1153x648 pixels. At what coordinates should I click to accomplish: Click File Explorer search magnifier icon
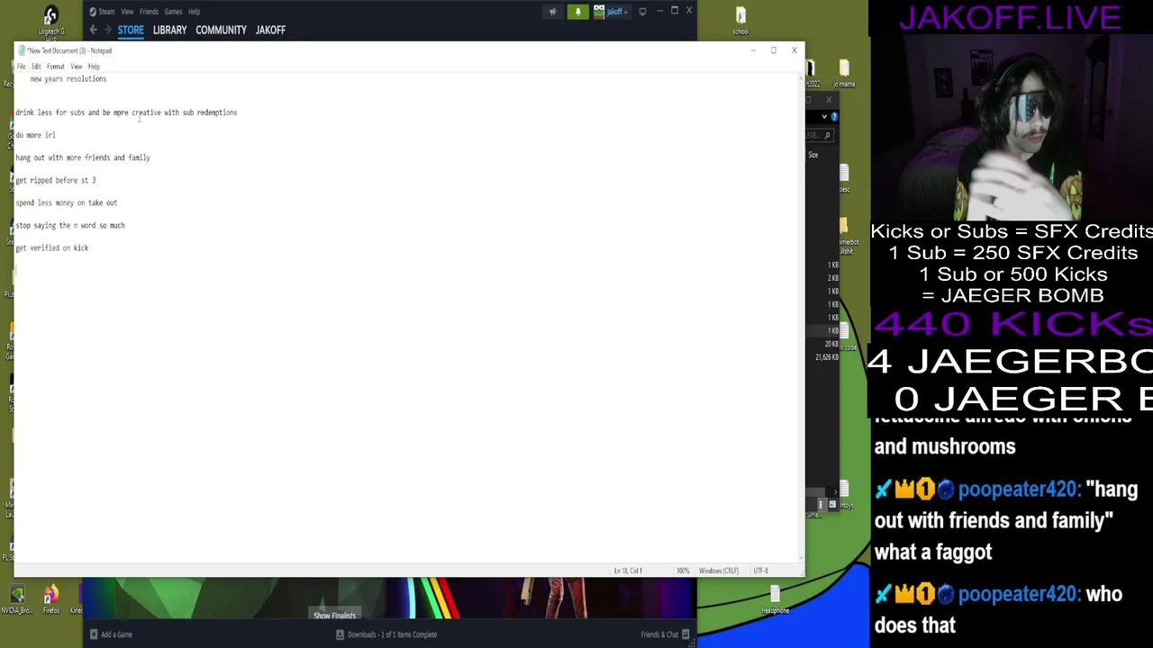pyautogui.click(x=828, y=136)
